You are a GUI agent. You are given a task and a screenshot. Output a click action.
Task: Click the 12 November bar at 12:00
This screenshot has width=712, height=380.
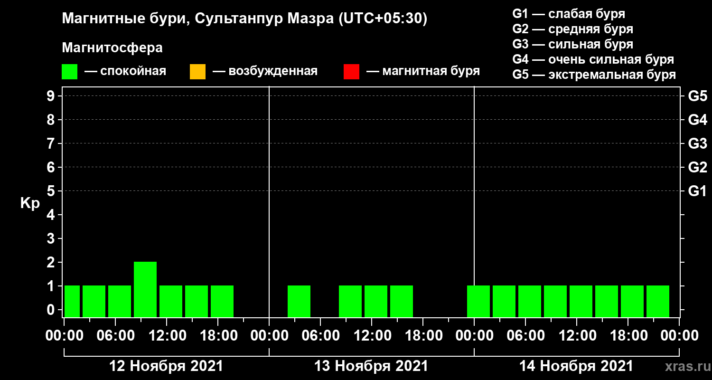171,301
